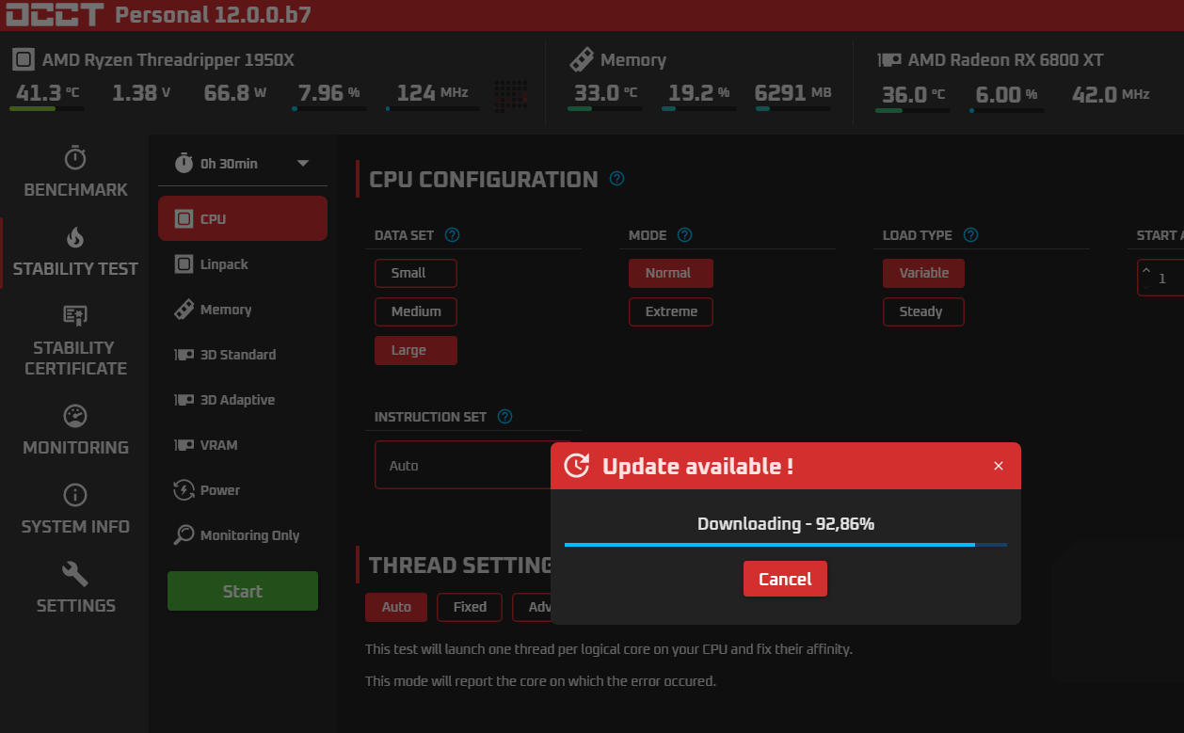Select the Memory test
This screenshot has height=733, width=1184.
pyautogui.click(x=243, y=310)
